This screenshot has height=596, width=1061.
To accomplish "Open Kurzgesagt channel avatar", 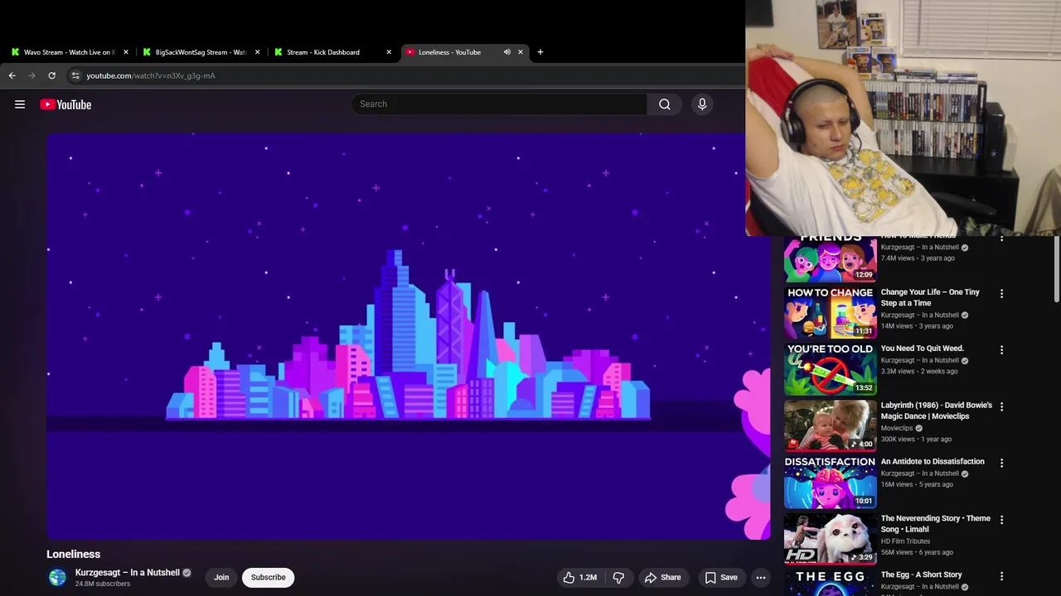I will pos(57,578).
